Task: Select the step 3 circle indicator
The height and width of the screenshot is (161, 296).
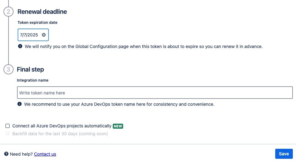Action: point(8,69)
